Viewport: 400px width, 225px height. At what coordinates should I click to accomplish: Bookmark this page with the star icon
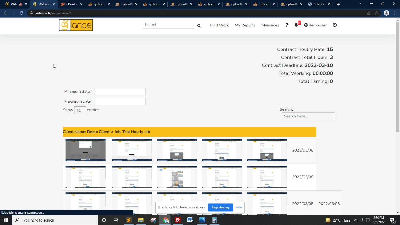377,13
